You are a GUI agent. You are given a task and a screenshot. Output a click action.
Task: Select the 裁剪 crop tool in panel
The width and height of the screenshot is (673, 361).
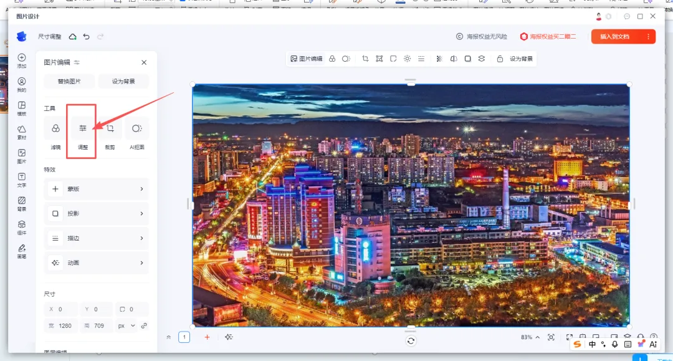[x=110, y=134]
